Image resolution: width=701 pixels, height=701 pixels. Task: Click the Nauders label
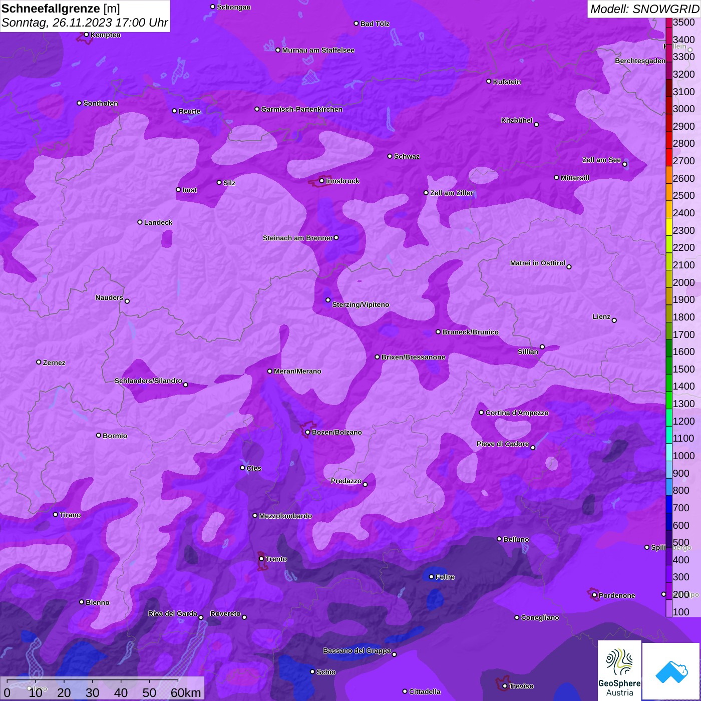tap(109, 297)
